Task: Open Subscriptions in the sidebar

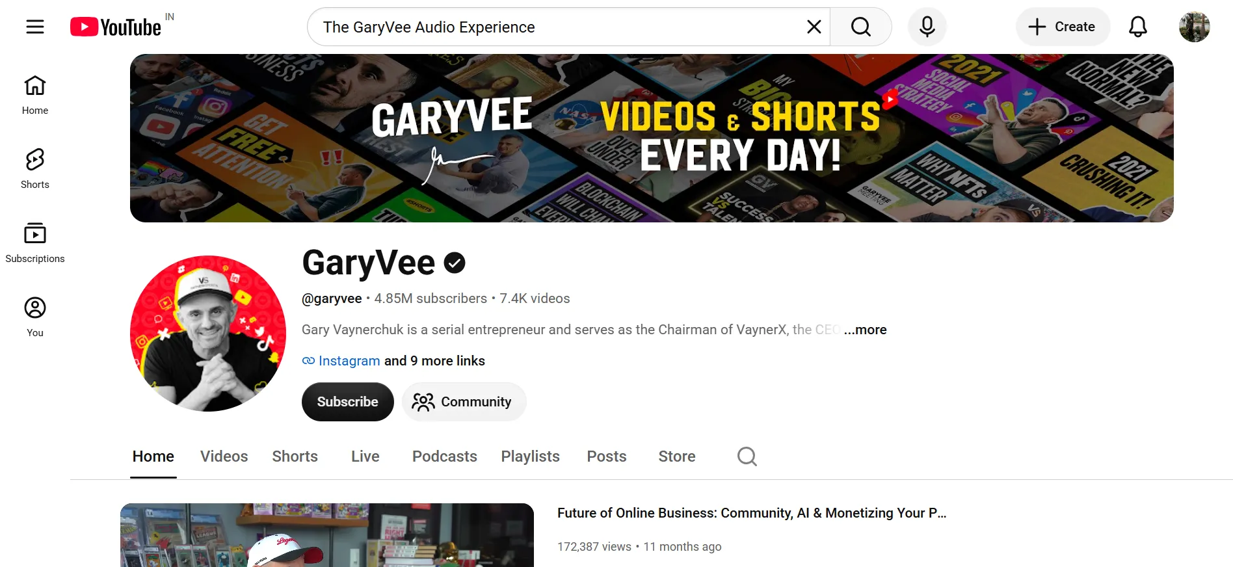Action: 35,243
